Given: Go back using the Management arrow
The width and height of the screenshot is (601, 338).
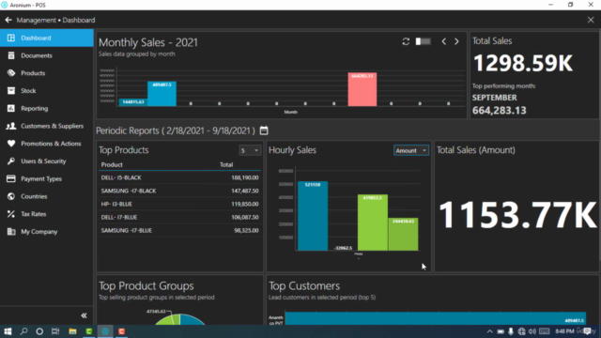Looking at the screenshot, I should click(x=8, y=20).
